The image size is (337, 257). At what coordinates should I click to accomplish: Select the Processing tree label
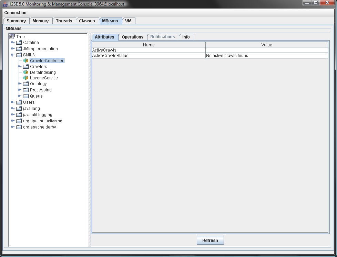pyautogui.click(x=41, y=90)
